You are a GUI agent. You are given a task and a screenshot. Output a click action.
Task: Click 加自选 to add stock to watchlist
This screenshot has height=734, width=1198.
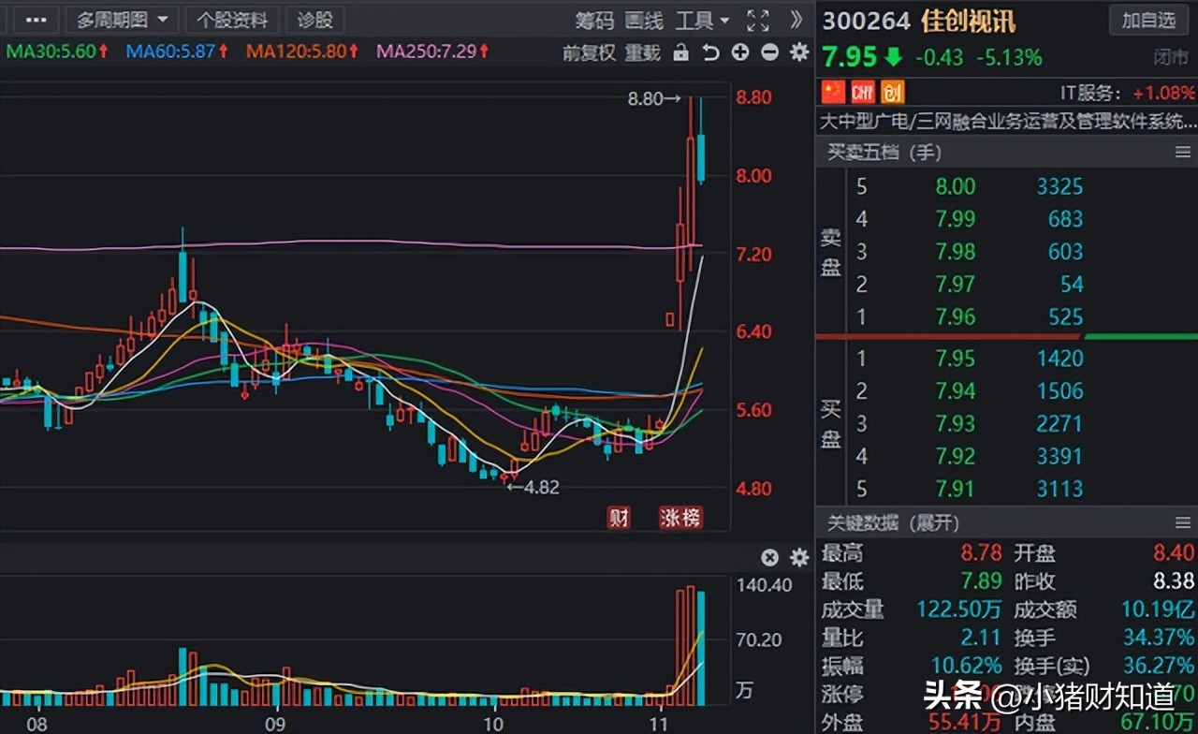[x=1148, y=20]
